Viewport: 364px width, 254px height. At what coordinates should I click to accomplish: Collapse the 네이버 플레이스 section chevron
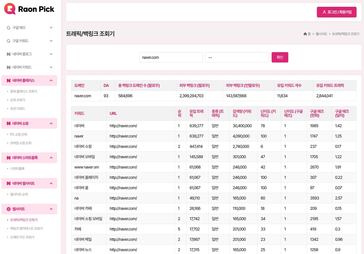pos(51,81)
